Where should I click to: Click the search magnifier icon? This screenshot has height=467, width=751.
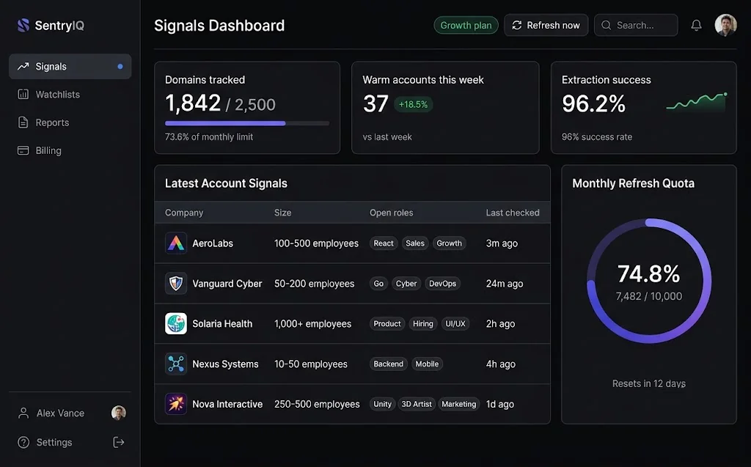coord(607,26)
